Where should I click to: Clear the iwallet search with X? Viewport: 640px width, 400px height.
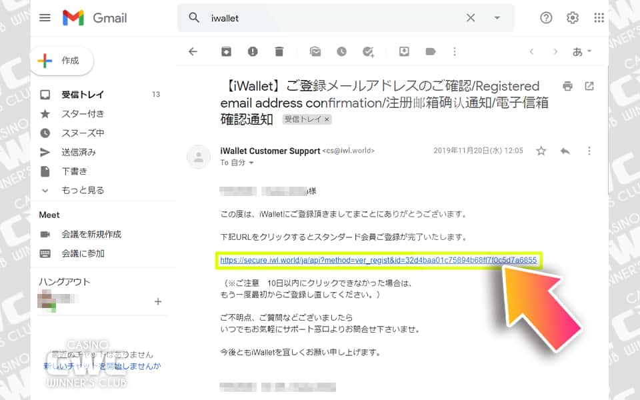click(471, 17)
